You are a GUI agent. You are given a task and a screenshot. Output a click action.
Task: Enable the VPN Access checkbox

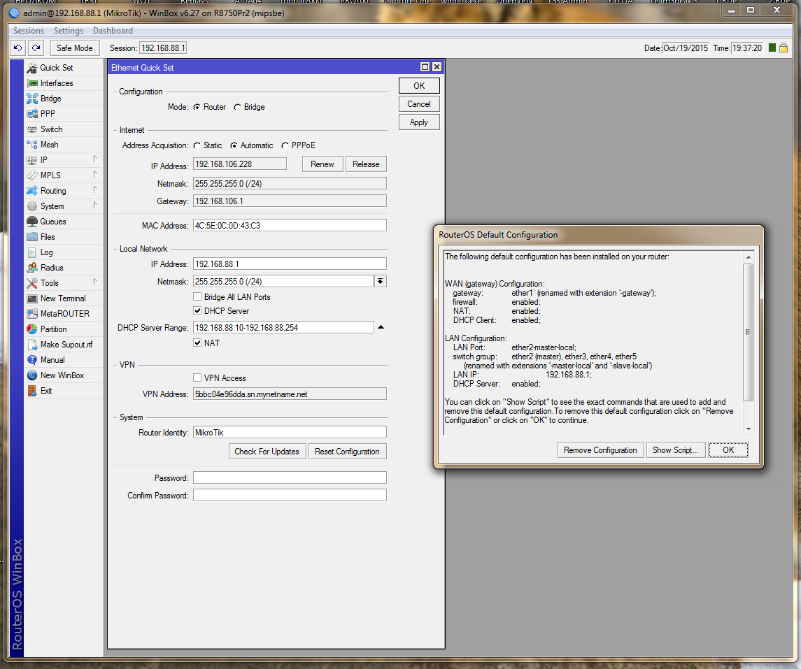pyautogui.click(x=198, y=378)
